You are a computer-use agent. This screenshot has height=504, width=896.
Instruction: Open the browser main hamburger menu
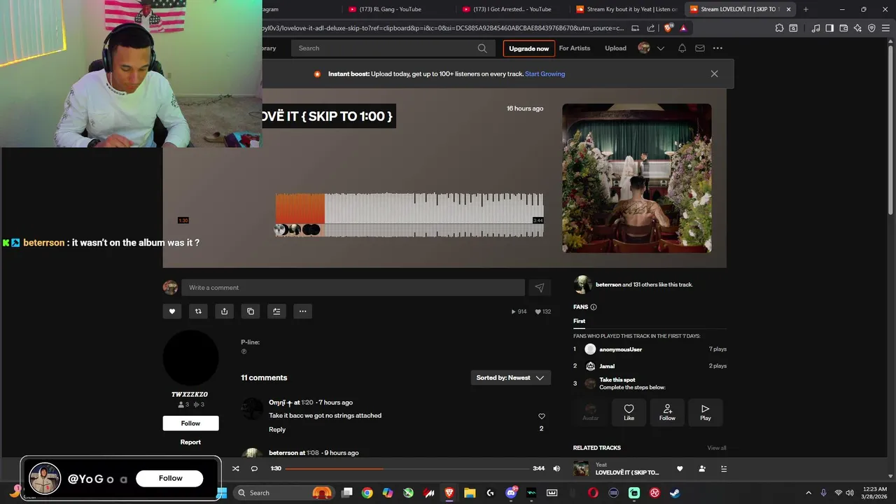tap(885, 28)
